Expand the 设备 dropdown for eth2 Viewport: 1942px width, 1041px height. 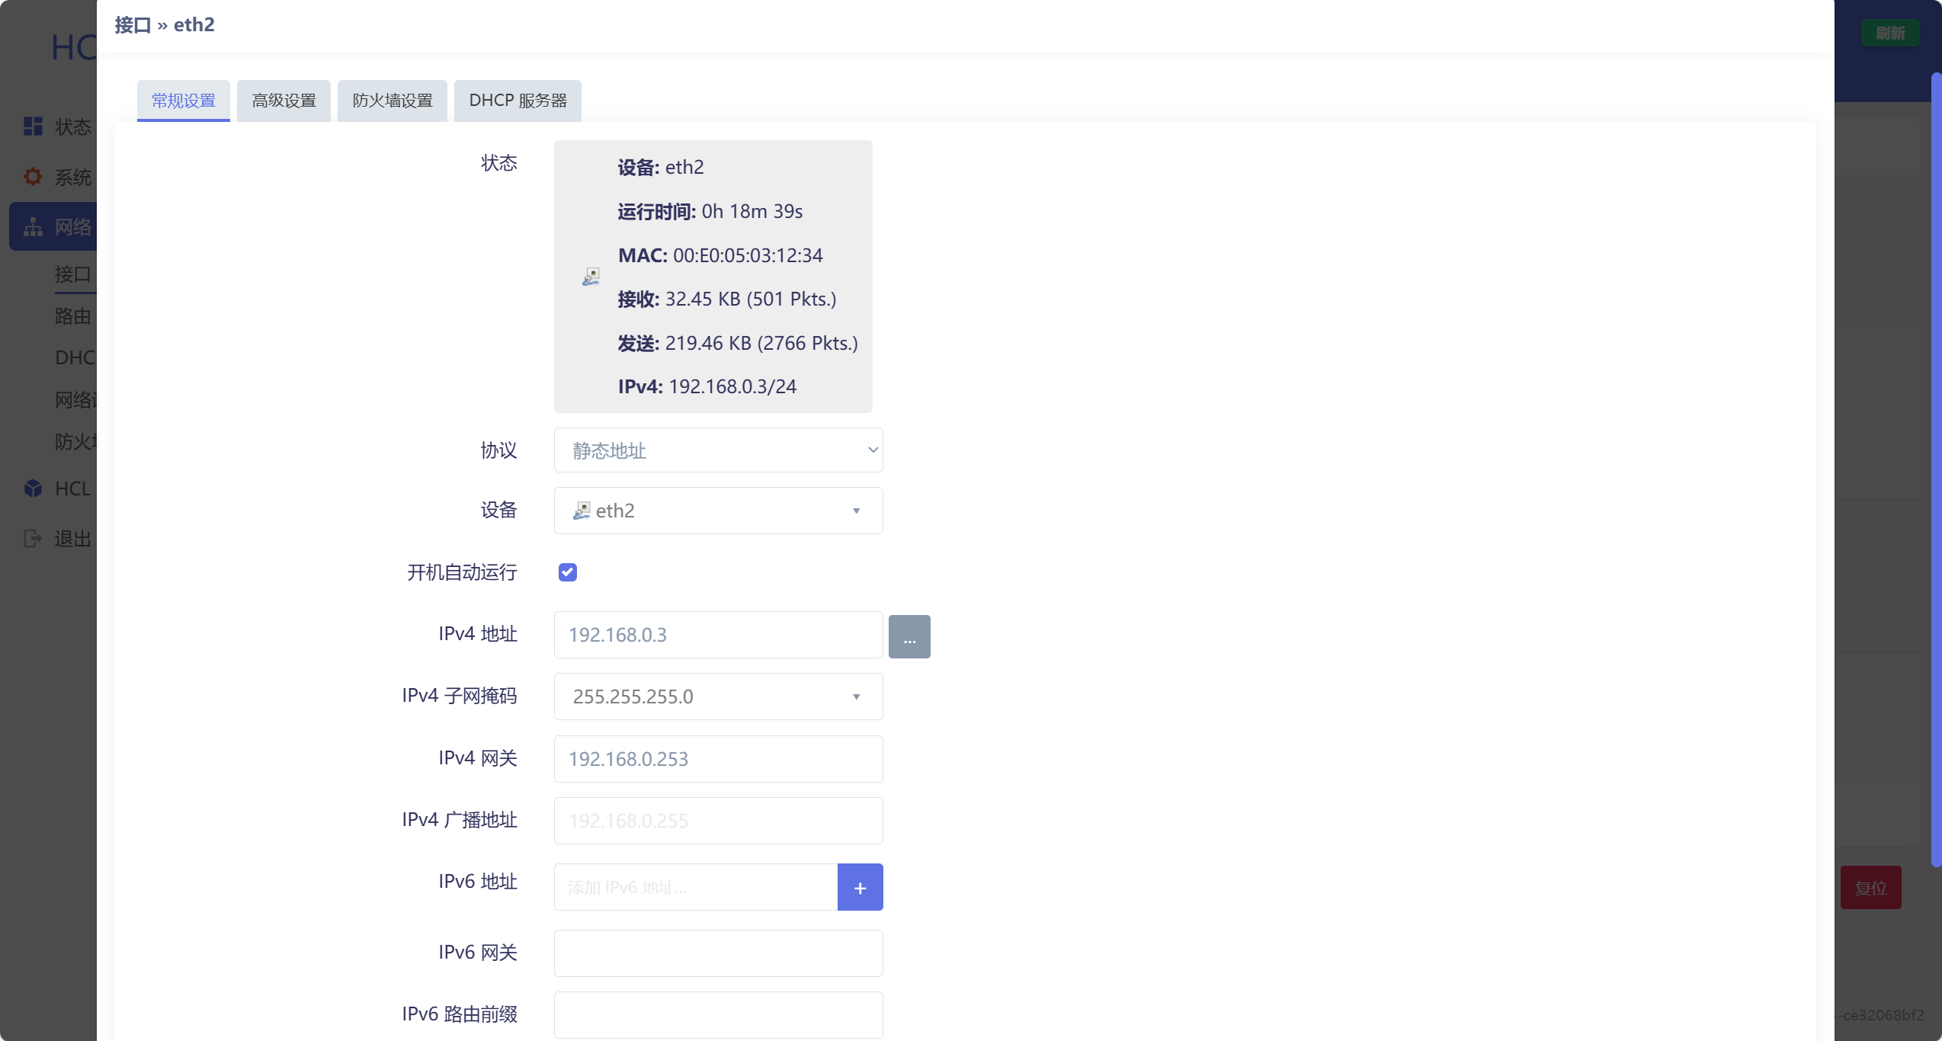(x=855, y=511)
